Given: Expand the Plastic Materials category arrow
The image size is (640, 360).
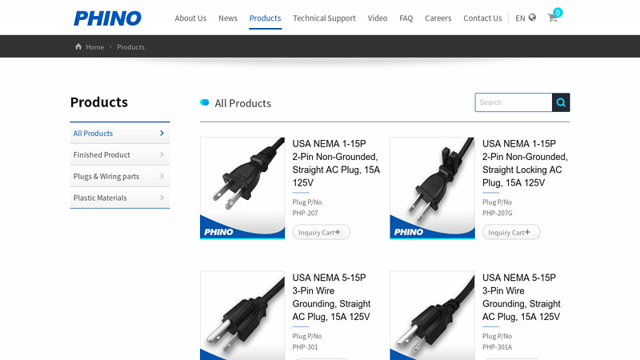Looking at the screenshot, I should click(x=162, y=198).
